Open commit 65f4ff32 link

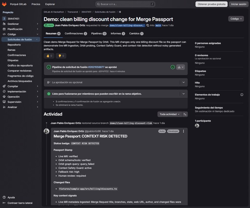(104, 72)
